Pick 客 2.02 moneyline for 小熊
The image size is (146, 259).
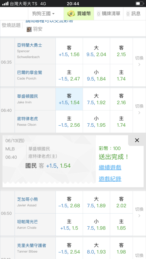(x=121, y=202)
